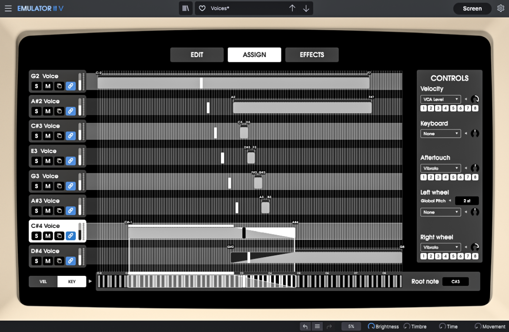This screenshot has width=509, height=332.
Task: Click the Screen button
Action: pyautogui.click(x=472, y=8)
